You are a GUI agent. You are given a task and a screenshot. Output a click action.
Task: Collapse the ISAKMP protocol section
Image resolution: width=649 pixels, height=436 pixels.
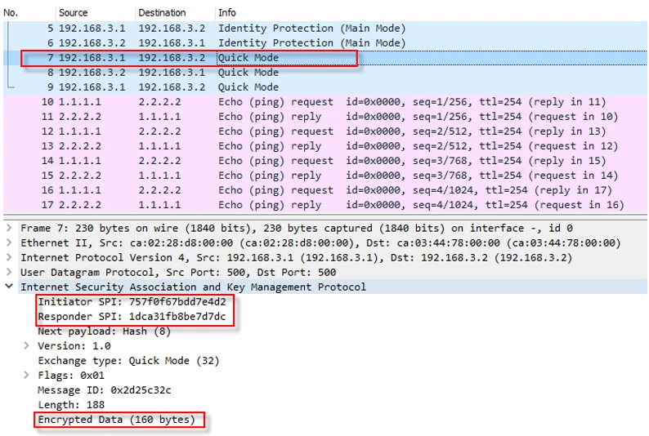point(9,287)
